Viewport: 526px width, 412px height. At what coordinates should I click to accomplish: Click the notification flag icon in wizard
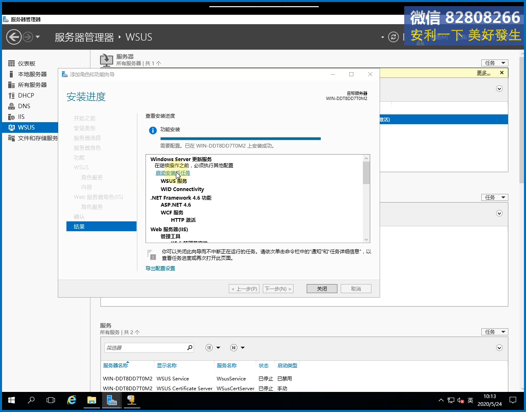152,254
